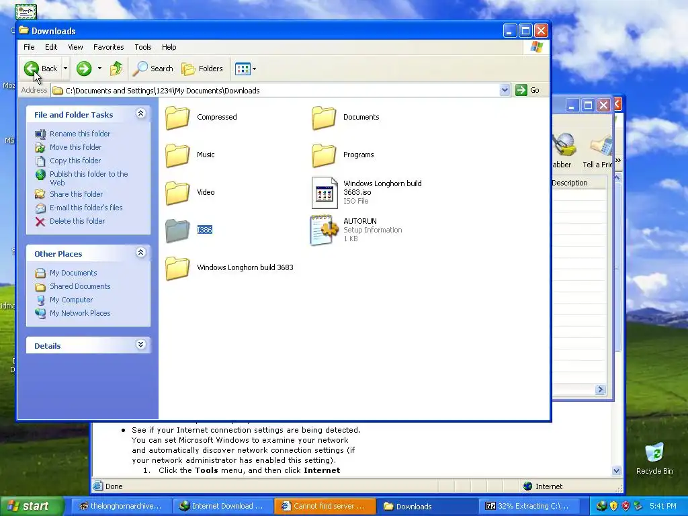Click the highlighted I386 folder name
This screenshot has height=516, width=688.
204,230
